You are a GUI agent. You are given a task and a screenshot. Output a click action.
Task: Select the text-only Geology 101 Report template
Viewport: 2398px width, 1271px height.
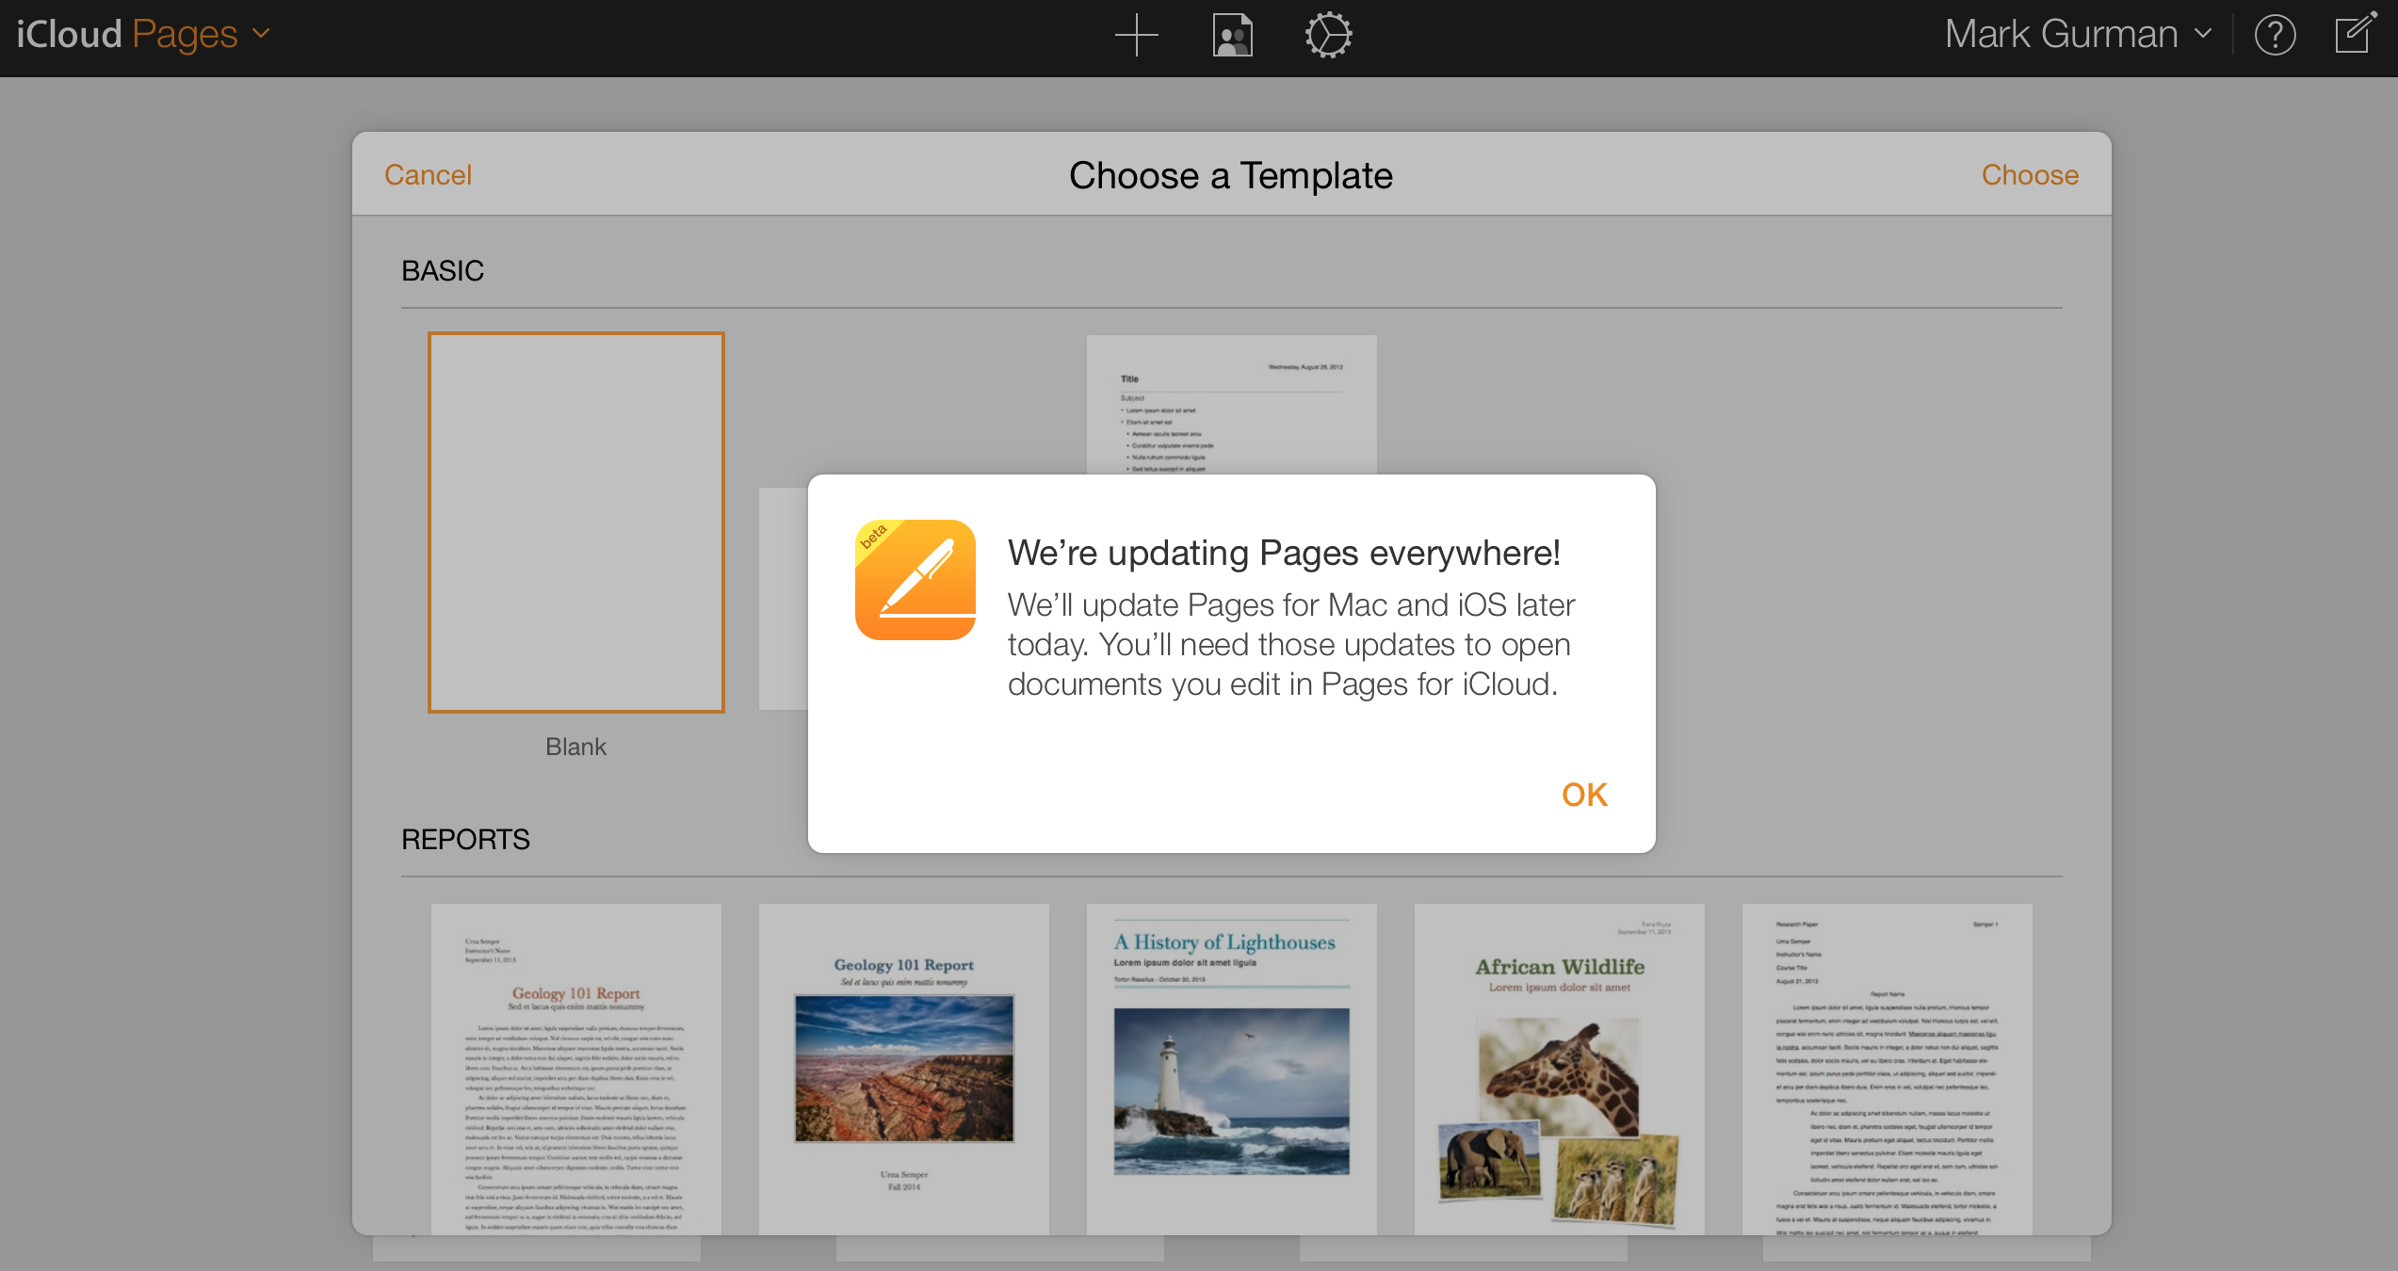coord(576,1070)
